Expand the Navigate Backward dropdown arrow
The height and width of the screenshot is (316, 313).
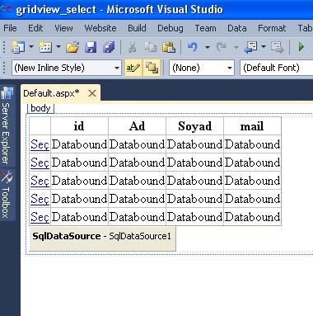tap(264, 47)
